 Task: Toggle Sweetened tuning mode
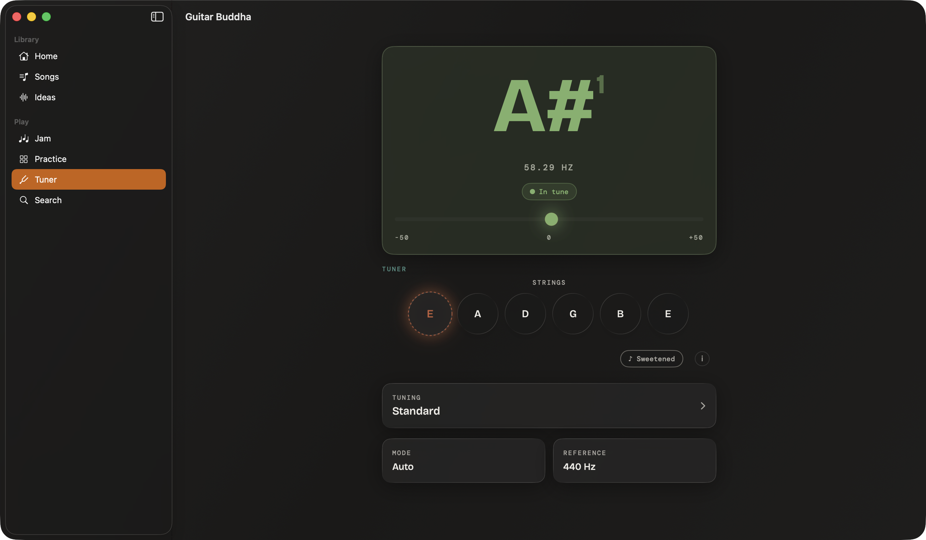(x=651, y=358)
